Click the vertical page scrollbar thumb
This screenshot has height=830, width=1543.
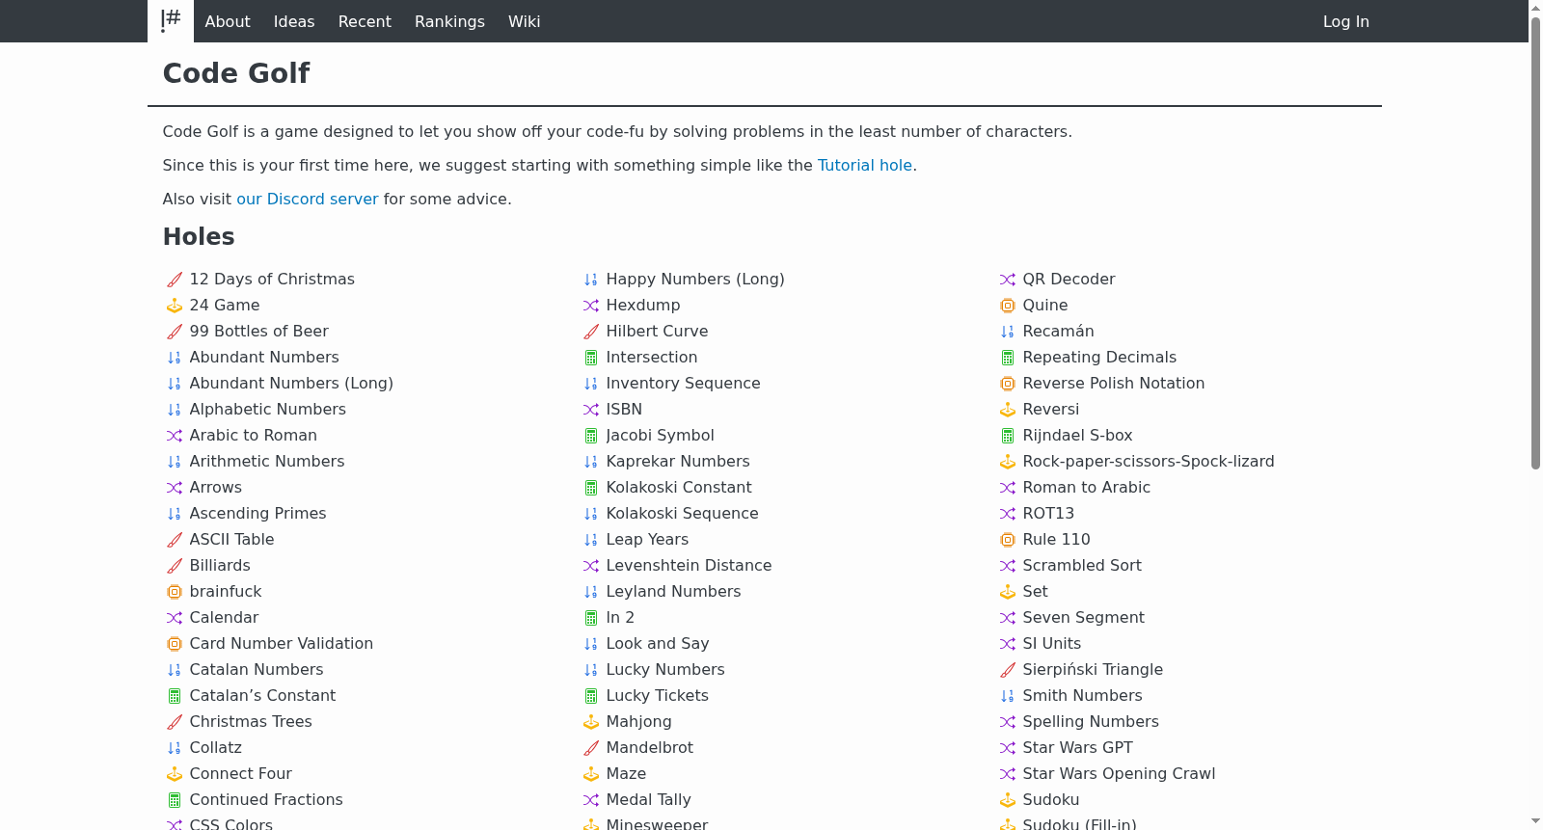[1535, 243]
